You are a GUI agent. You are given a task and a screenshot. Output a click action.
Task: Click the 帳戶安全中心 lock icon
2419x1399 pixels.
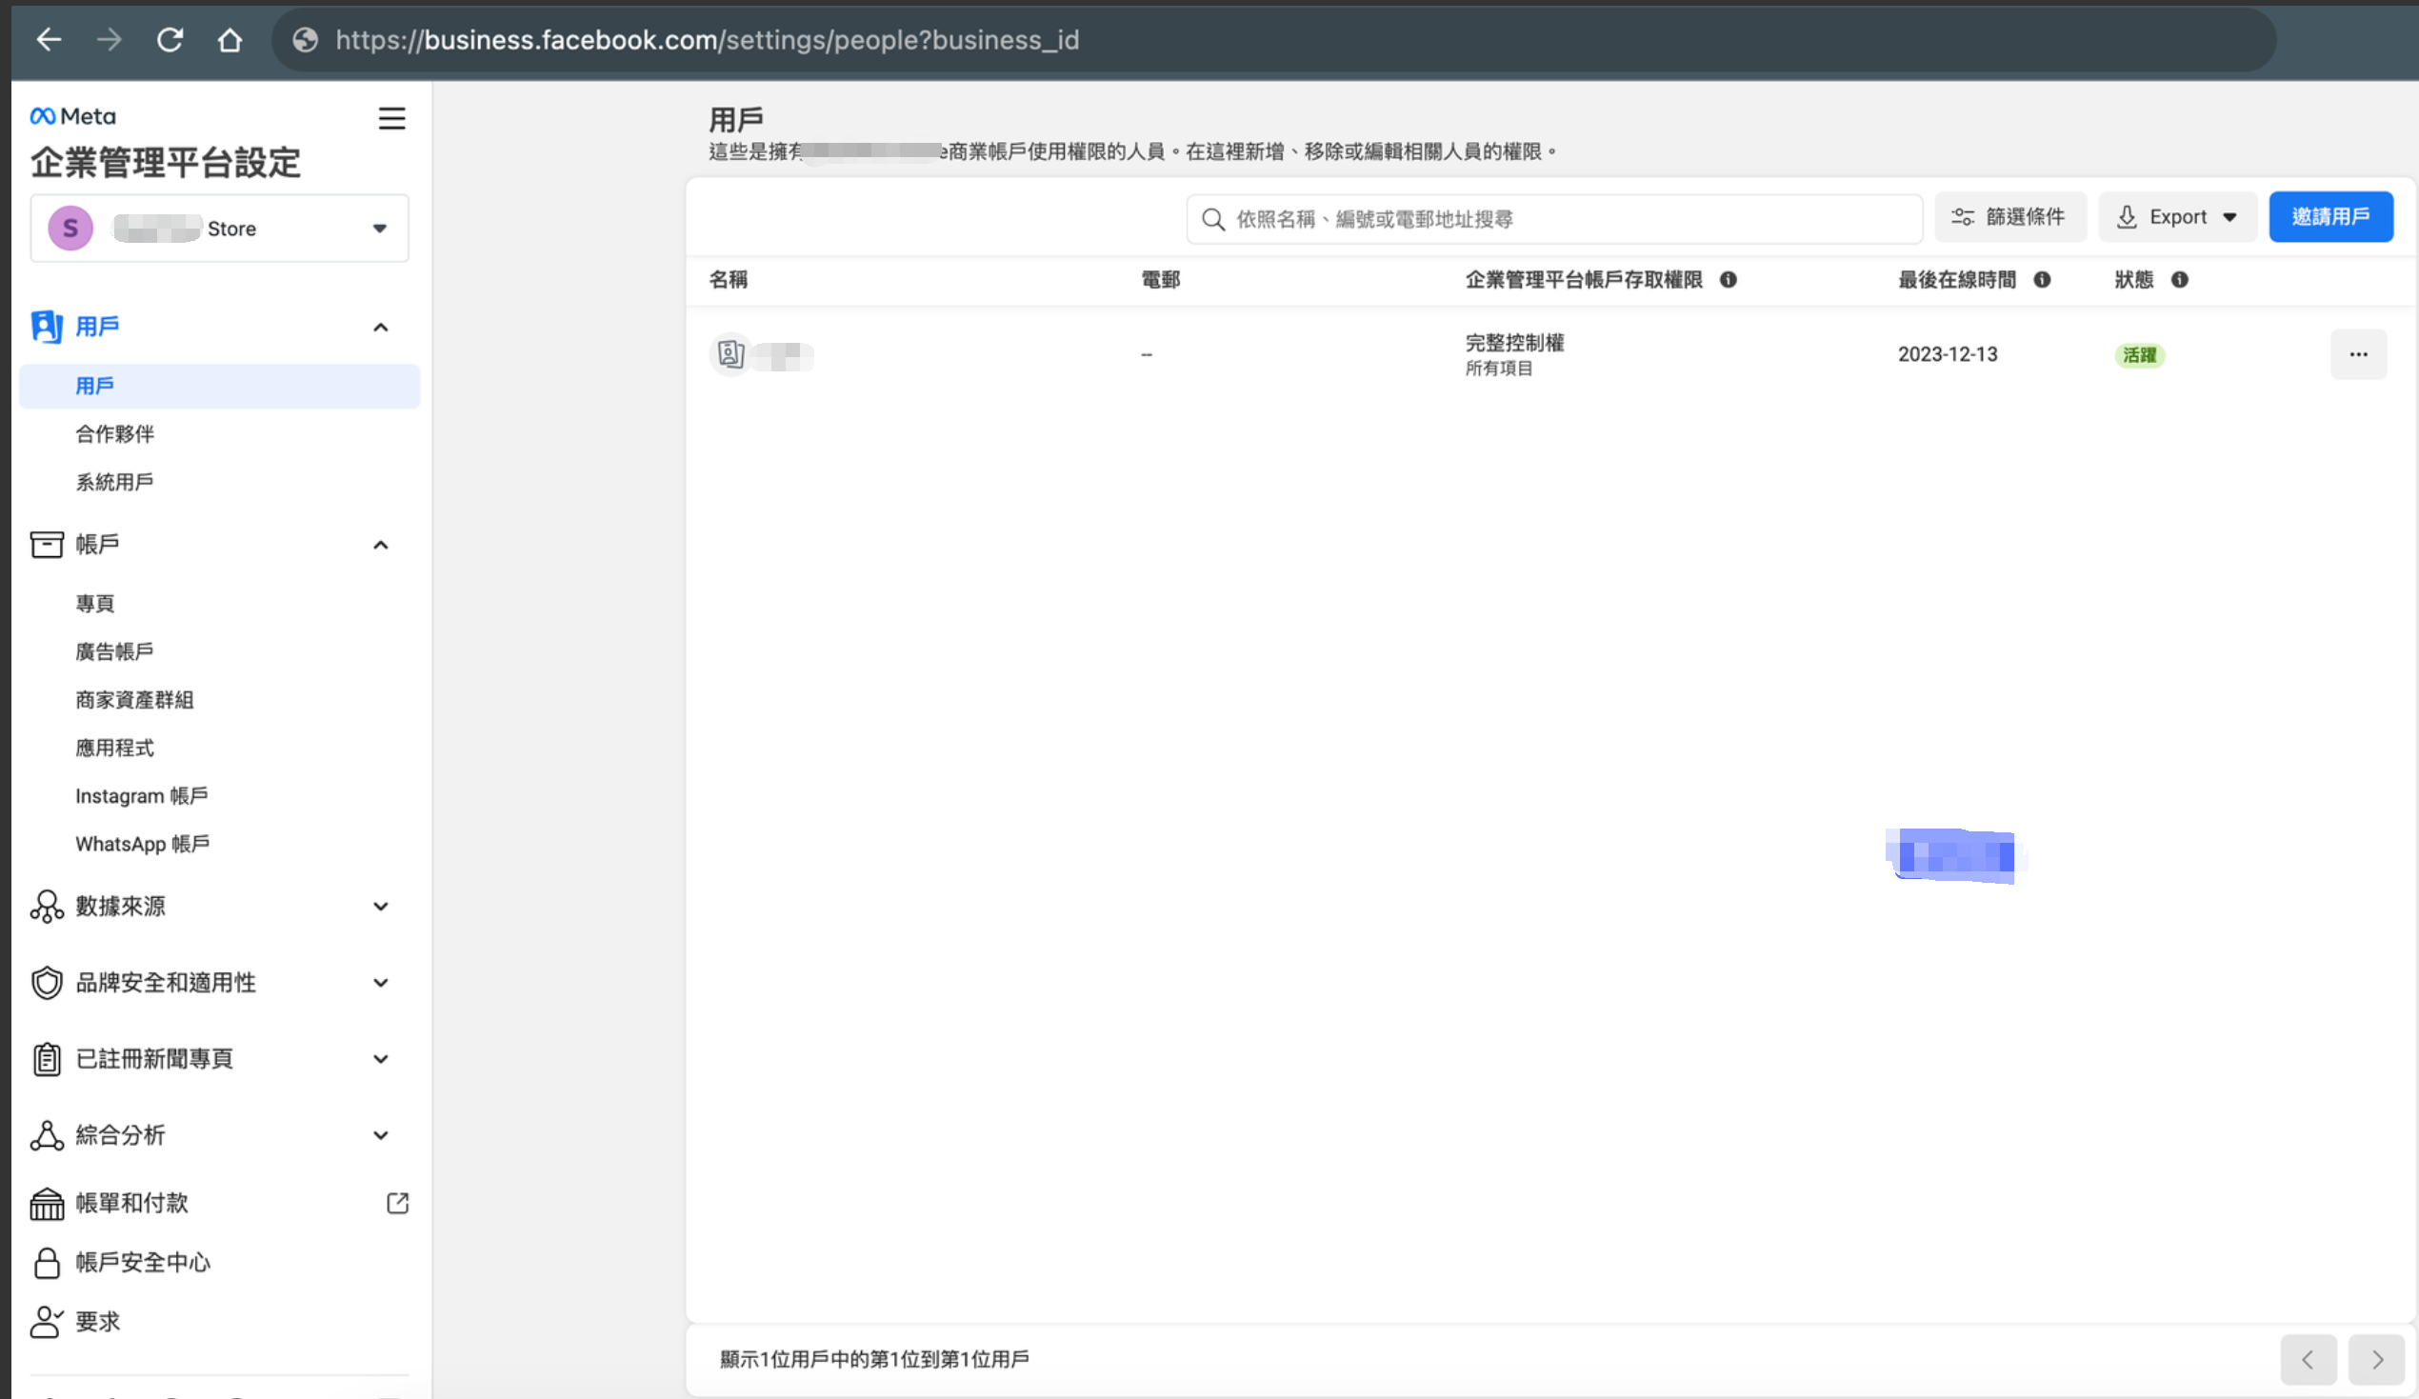pyautogui.click(x=47, y=1263)
